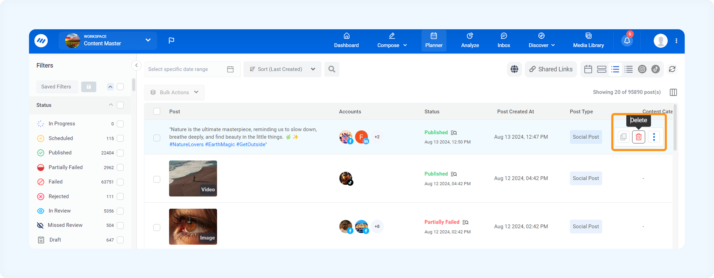Open the Saved Filters selector

[x=57, y=87]
